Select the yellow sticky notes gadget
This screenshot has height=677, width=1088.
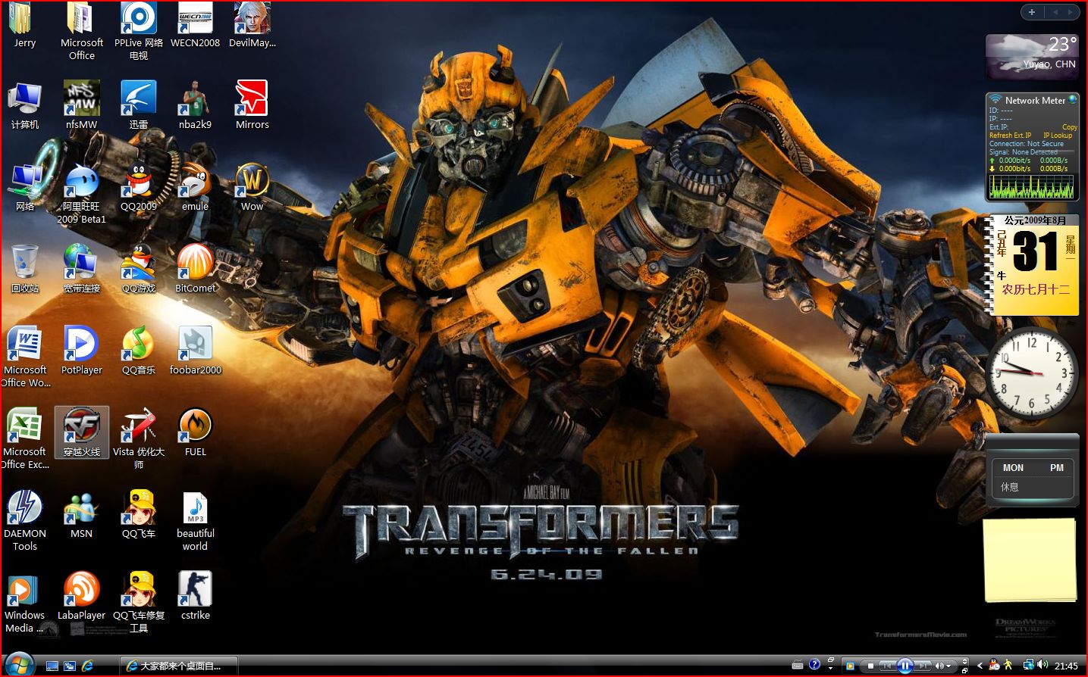point(1030,560)
